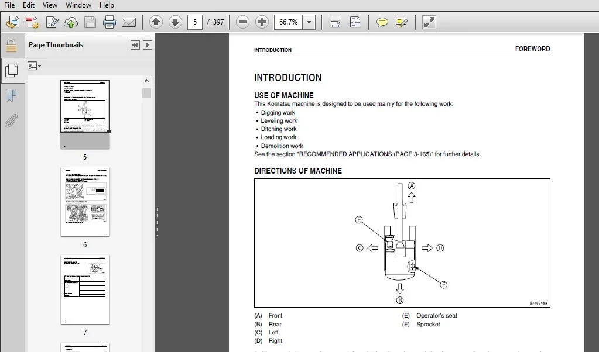
Task: Click the 'Demolition work' bullet text
Action: point(282,146)
